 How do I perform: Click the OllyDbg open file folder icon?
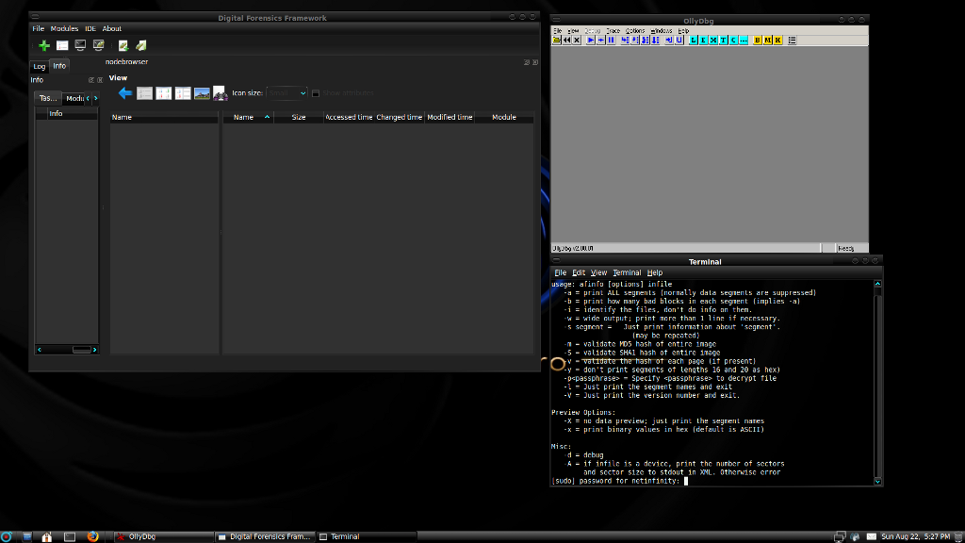click(557, 40)
